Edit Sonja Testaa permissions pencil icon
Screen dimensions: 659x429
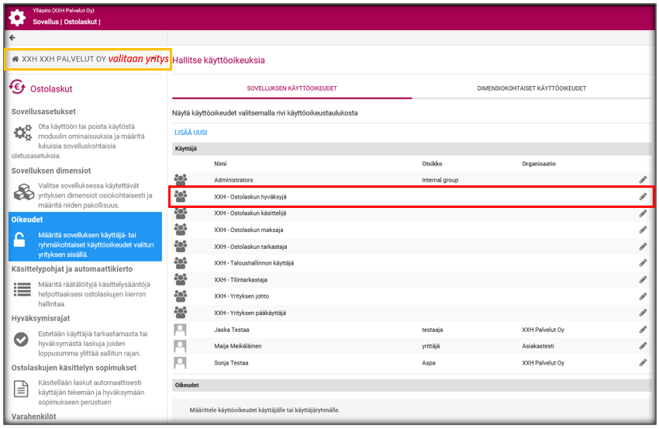tap(643, 363)
